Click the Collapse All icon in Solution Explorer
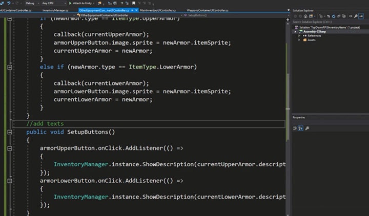Viewport: 369px width, 216px height. tap(339, 16)
